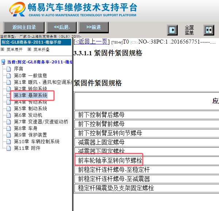Click the 菜单折叠 square icon
This screenshot has height=211, width=219.
(29, 49)
